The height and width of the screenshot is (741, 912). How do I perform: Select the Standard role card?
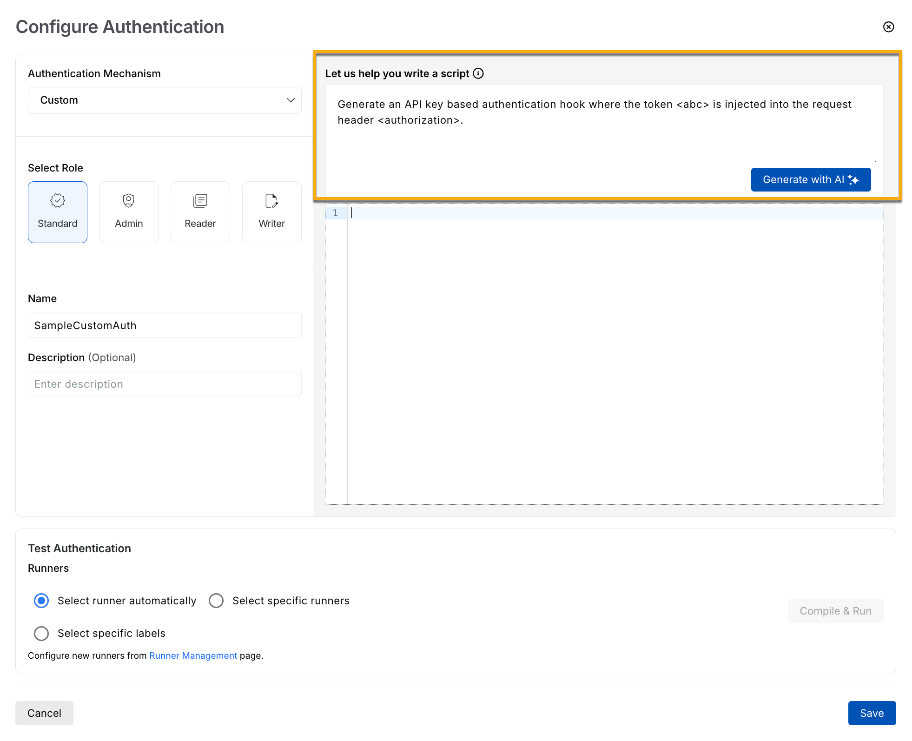coord(58,212)
